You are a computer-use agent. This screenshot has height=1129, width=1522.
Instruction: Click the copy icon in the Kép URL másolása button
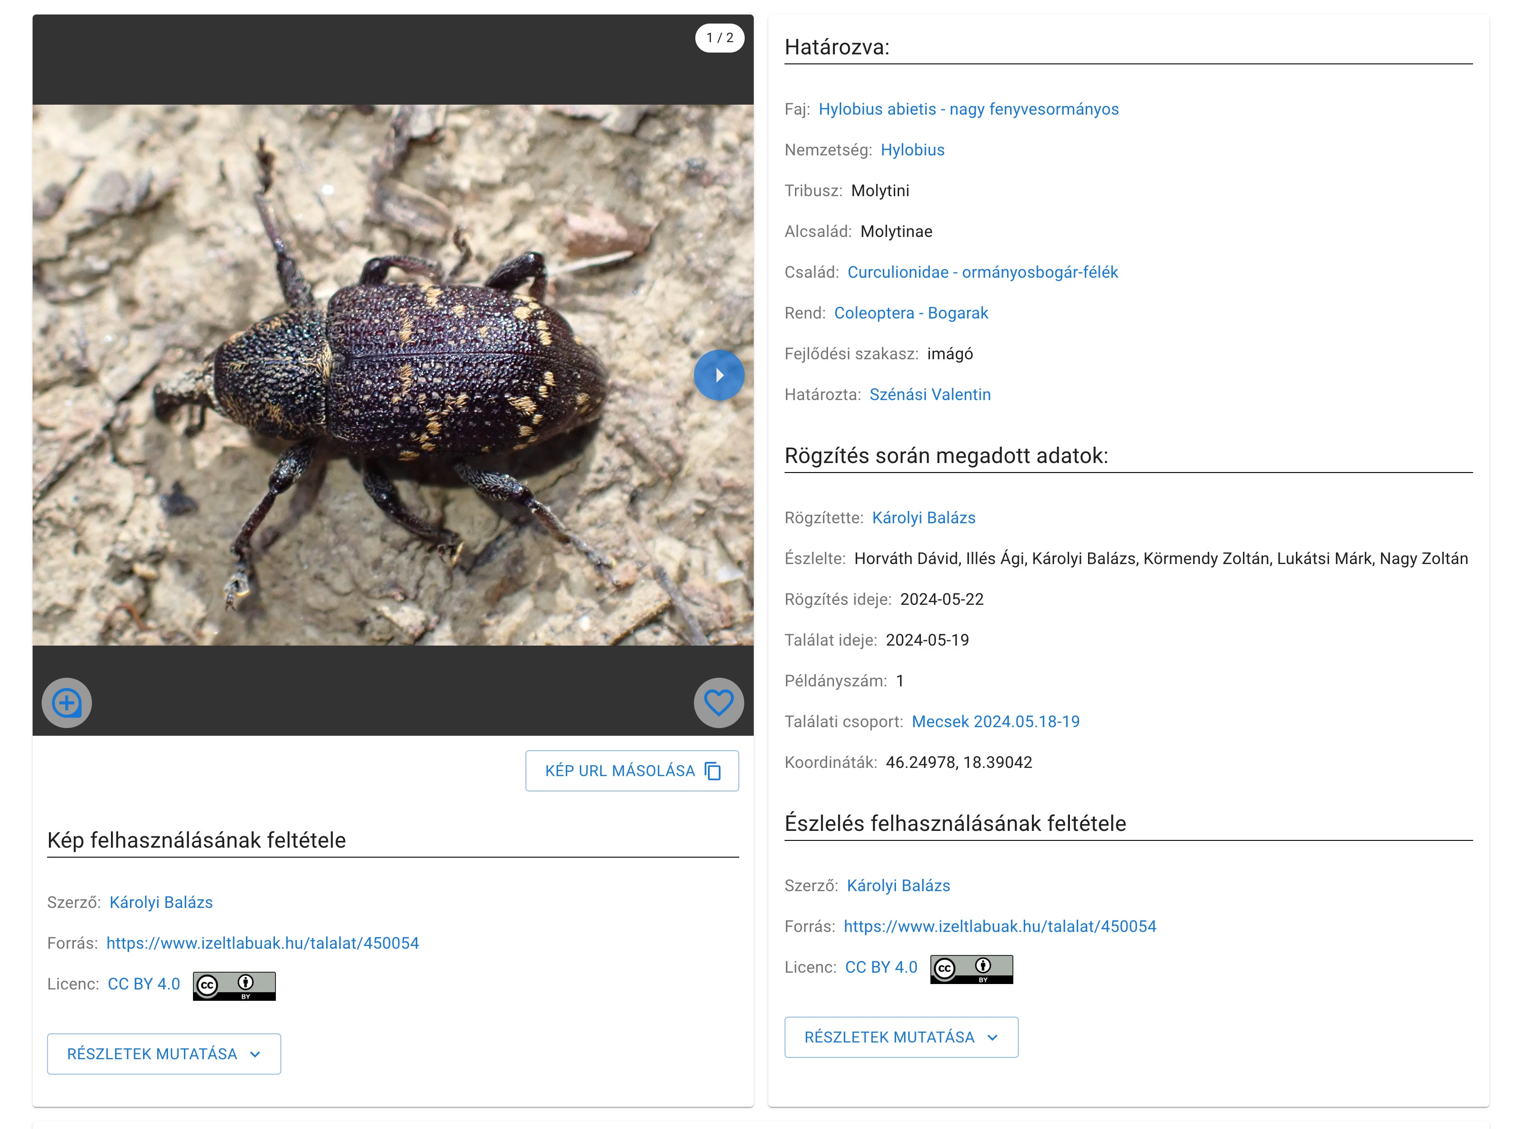pos(713,771)
